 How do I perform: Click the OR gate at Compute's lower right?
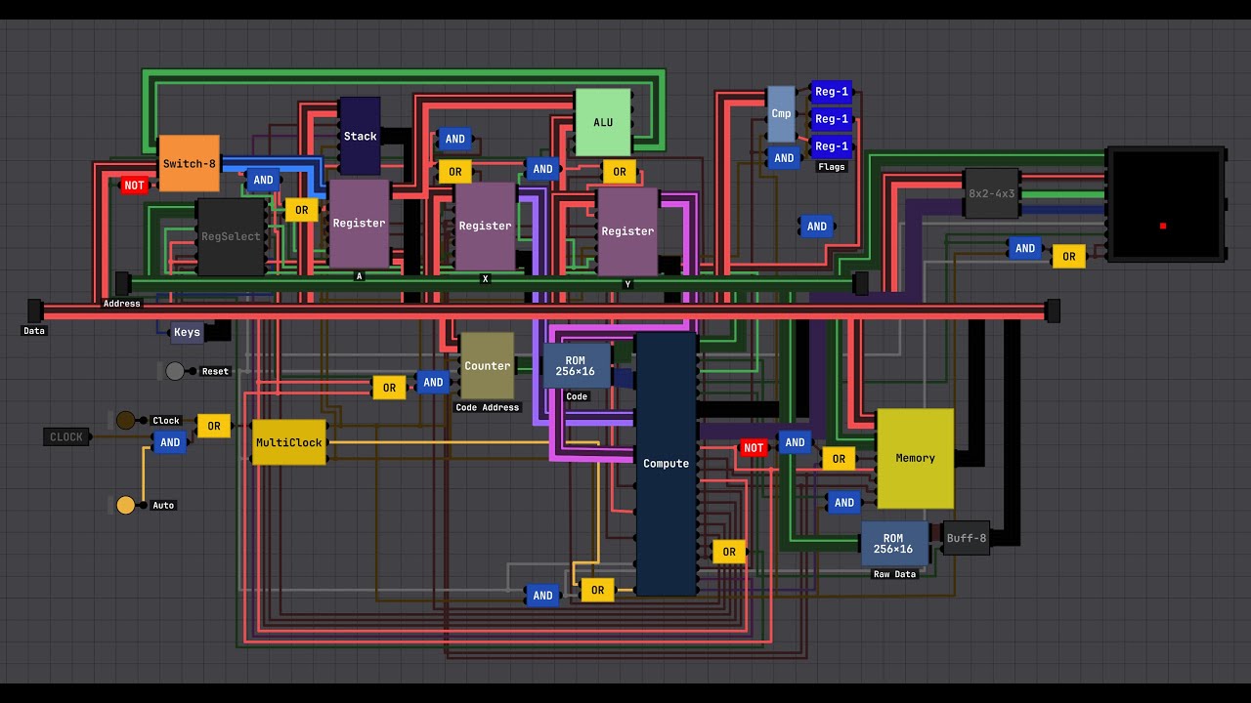coord(729,552)
